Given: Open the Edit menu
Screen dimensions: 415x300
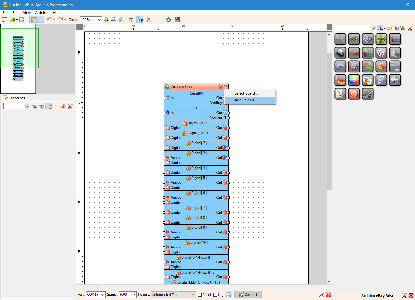Looking at the screenshot, I should (x=16, y=13).
